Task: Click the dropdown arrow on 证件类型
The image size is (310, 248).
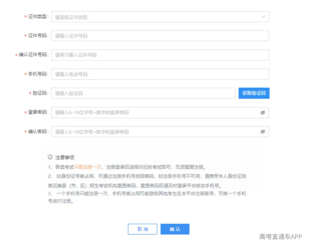Action: [x=263, y=17]
